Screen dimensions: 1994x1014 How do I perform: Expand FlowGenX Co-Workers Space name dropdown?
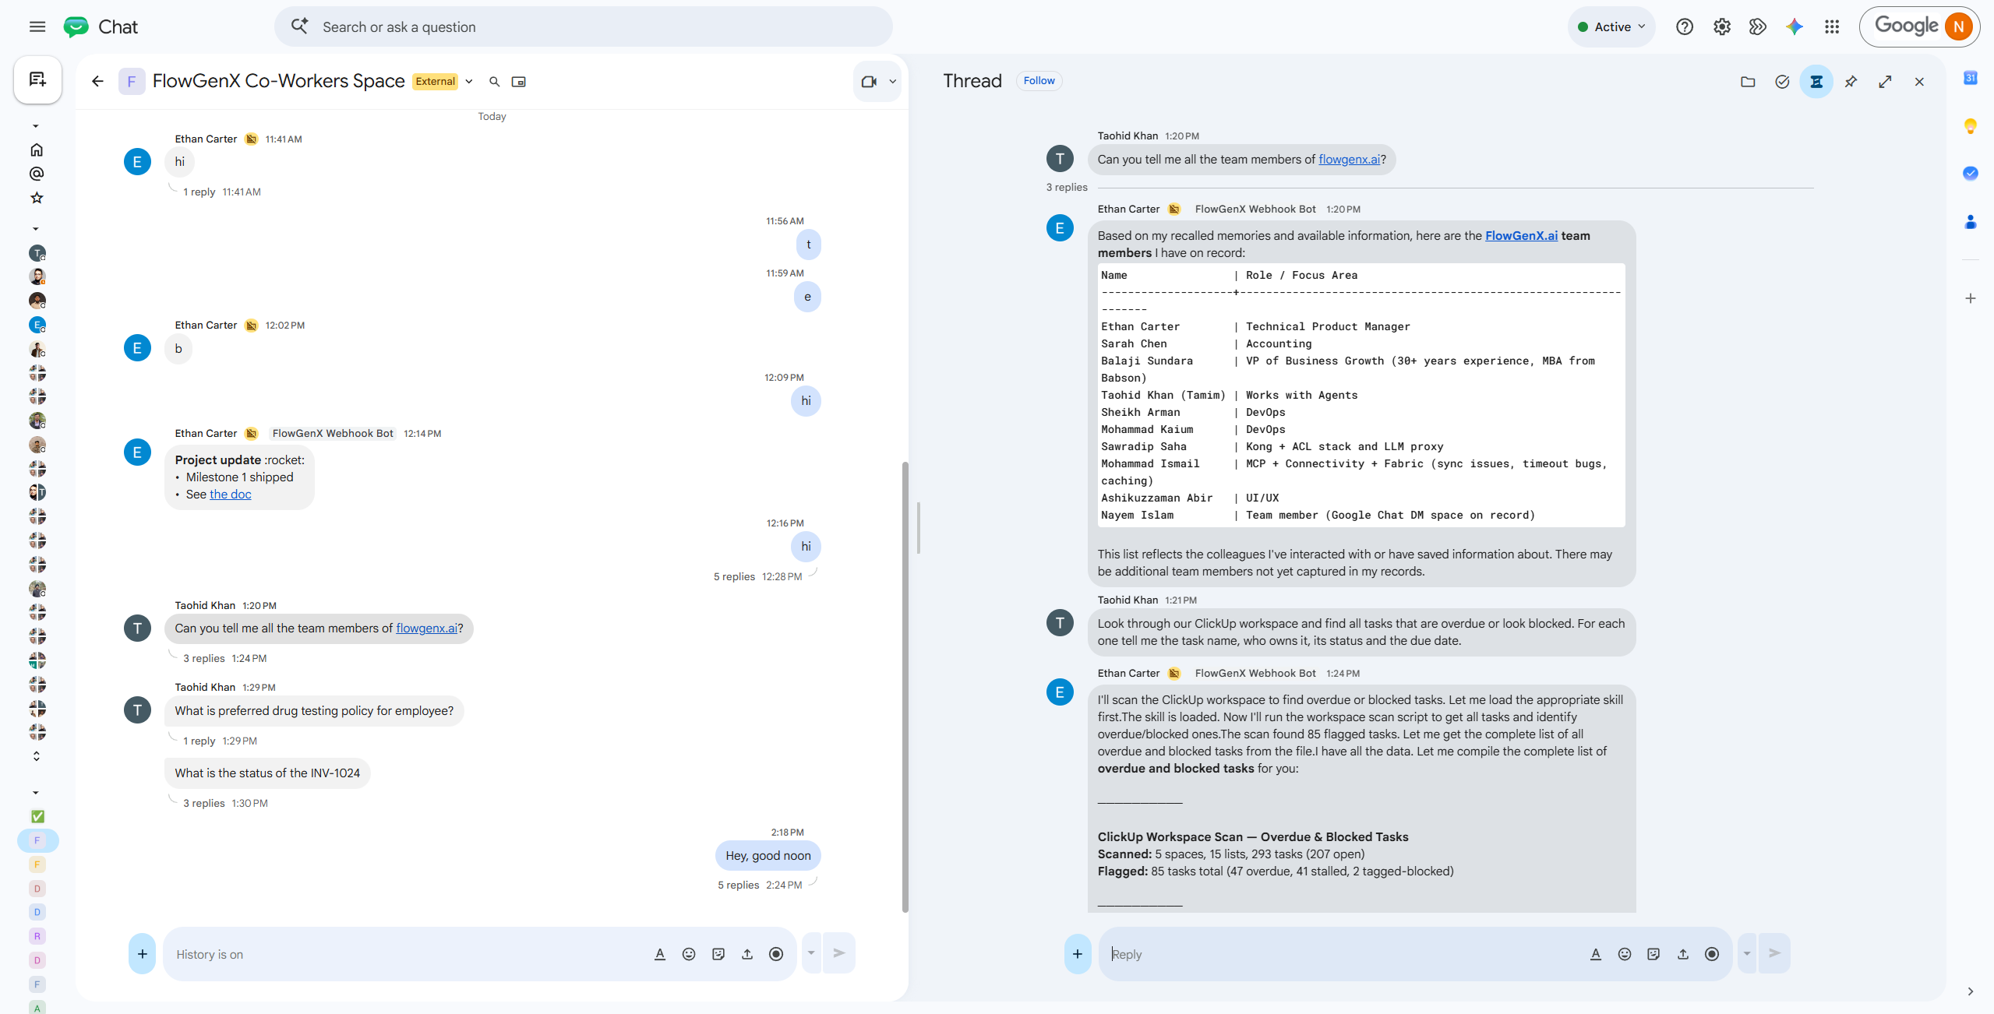(x=469, y=81)
